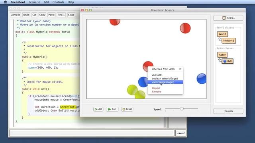This screenshot has height=143, width=255.
Task: Click the Act button
Action: (x=98, y=109)
